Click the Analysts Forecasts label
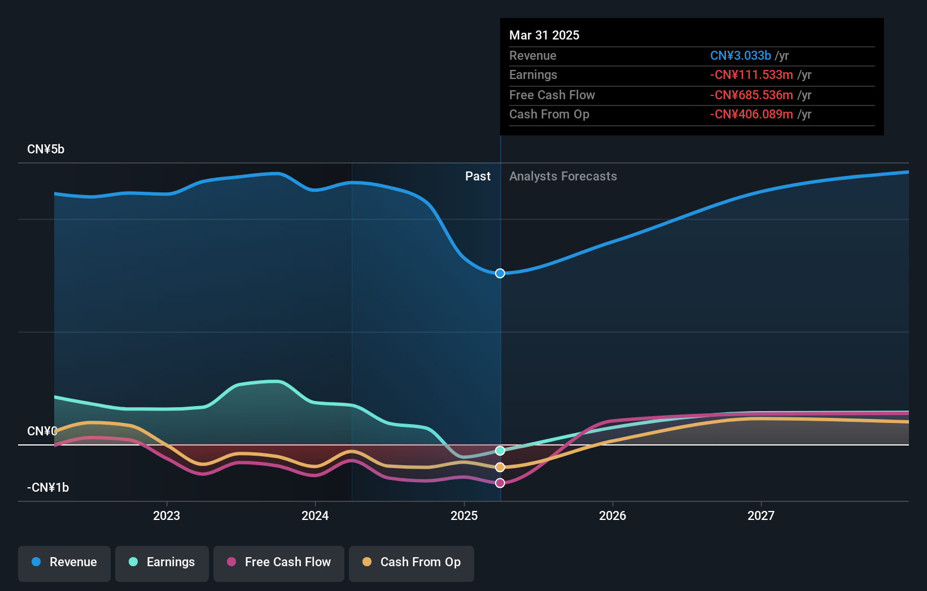The height and width of the screenshot is (591, 927). (x=563, y=177)
